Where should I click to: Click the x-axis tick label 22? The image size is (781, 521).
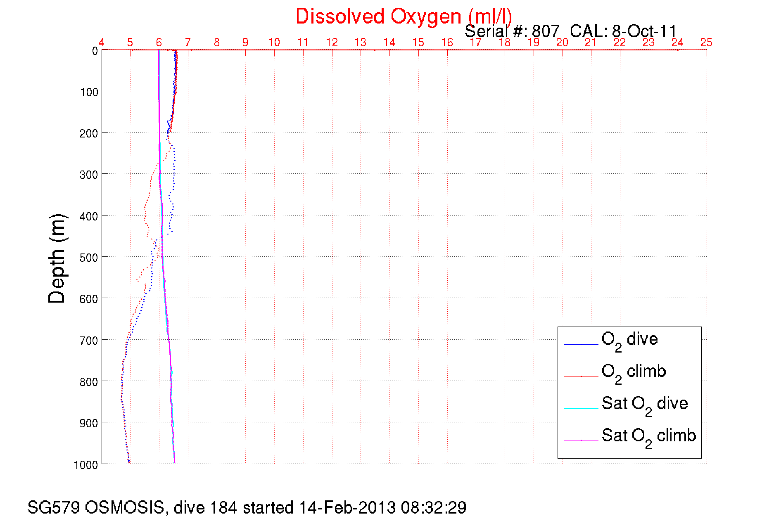tap(620, 43)
